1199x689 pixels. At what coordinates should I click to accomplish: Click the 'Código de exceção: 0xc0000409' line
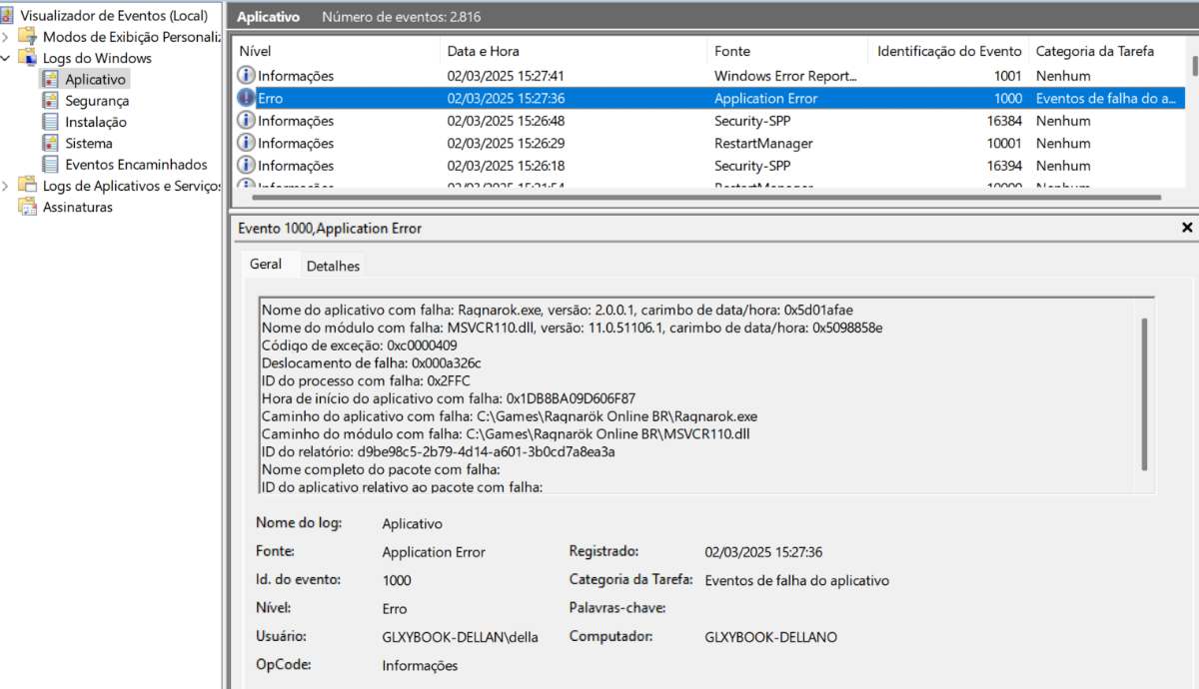tap(360, 345)
